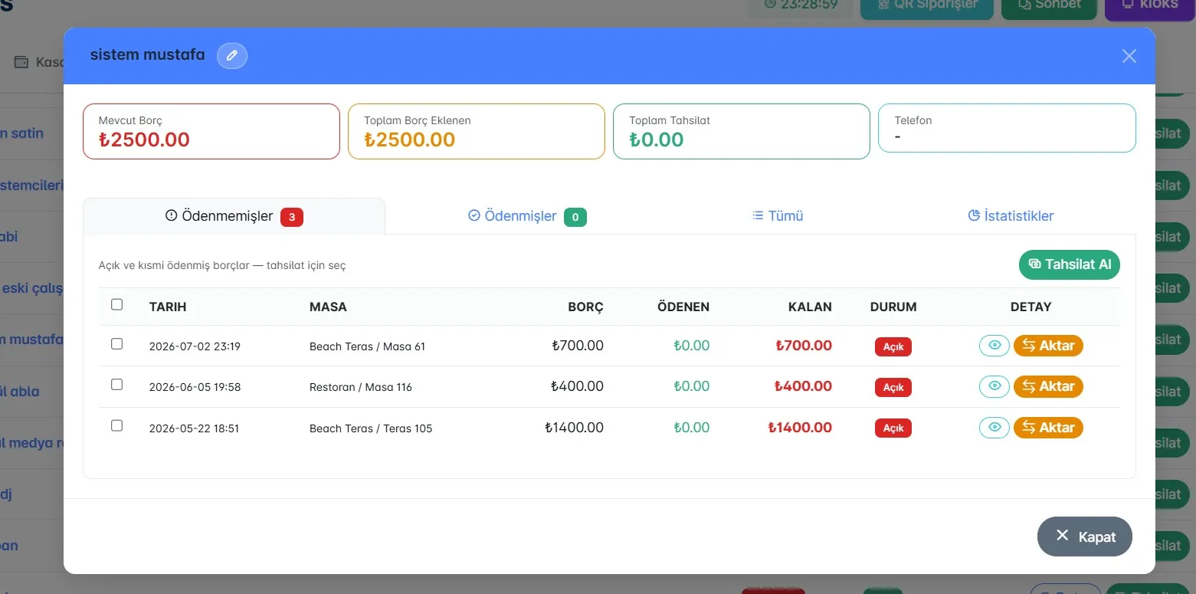Switch to the Tümü tab

click(x=778, y=216)
